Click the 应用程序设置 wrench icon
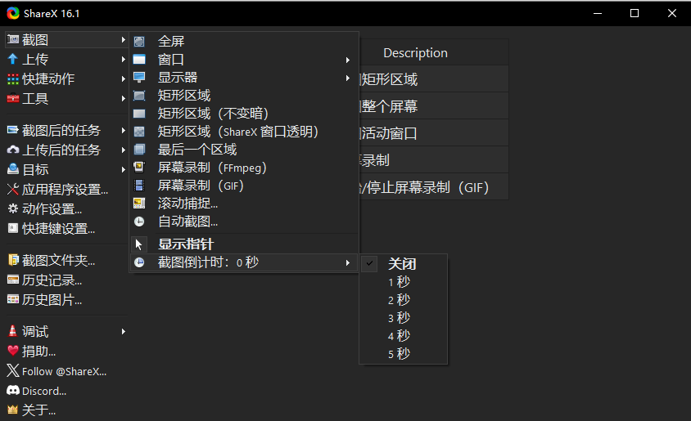Screen dimensions: 691x421 tap(13, 189)
